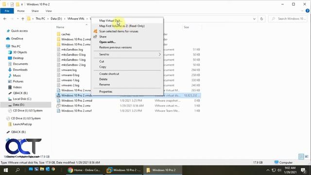Image resolution: width=311 pixels, height=175 pixels.
Task: Go back with the Back arrow
Action: tap(5, 18)
